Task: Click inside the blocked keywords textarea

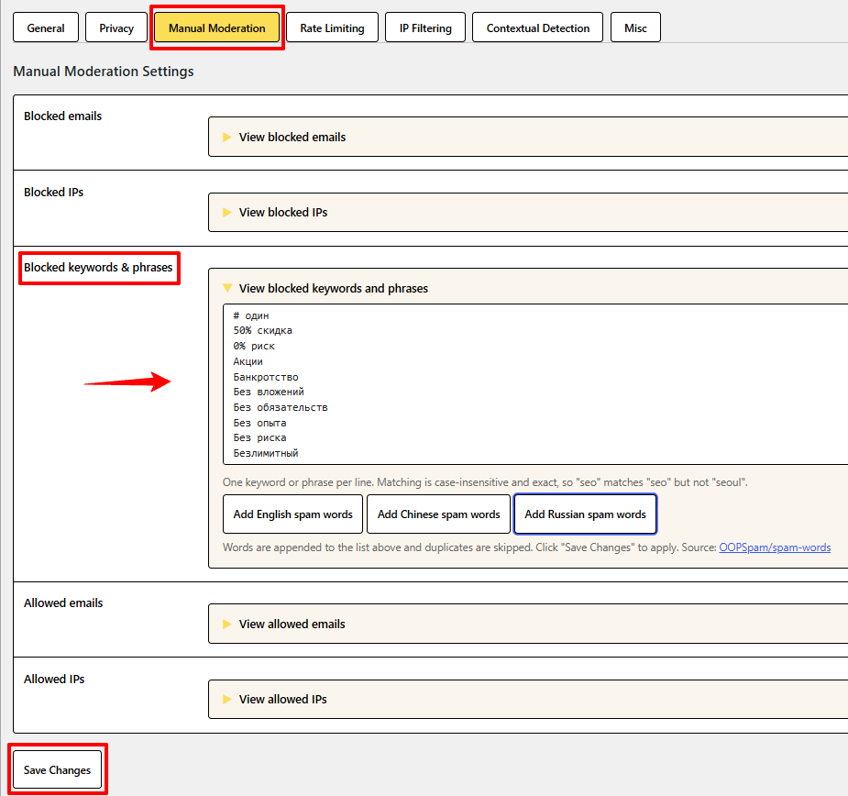Action: coord(535,384)
